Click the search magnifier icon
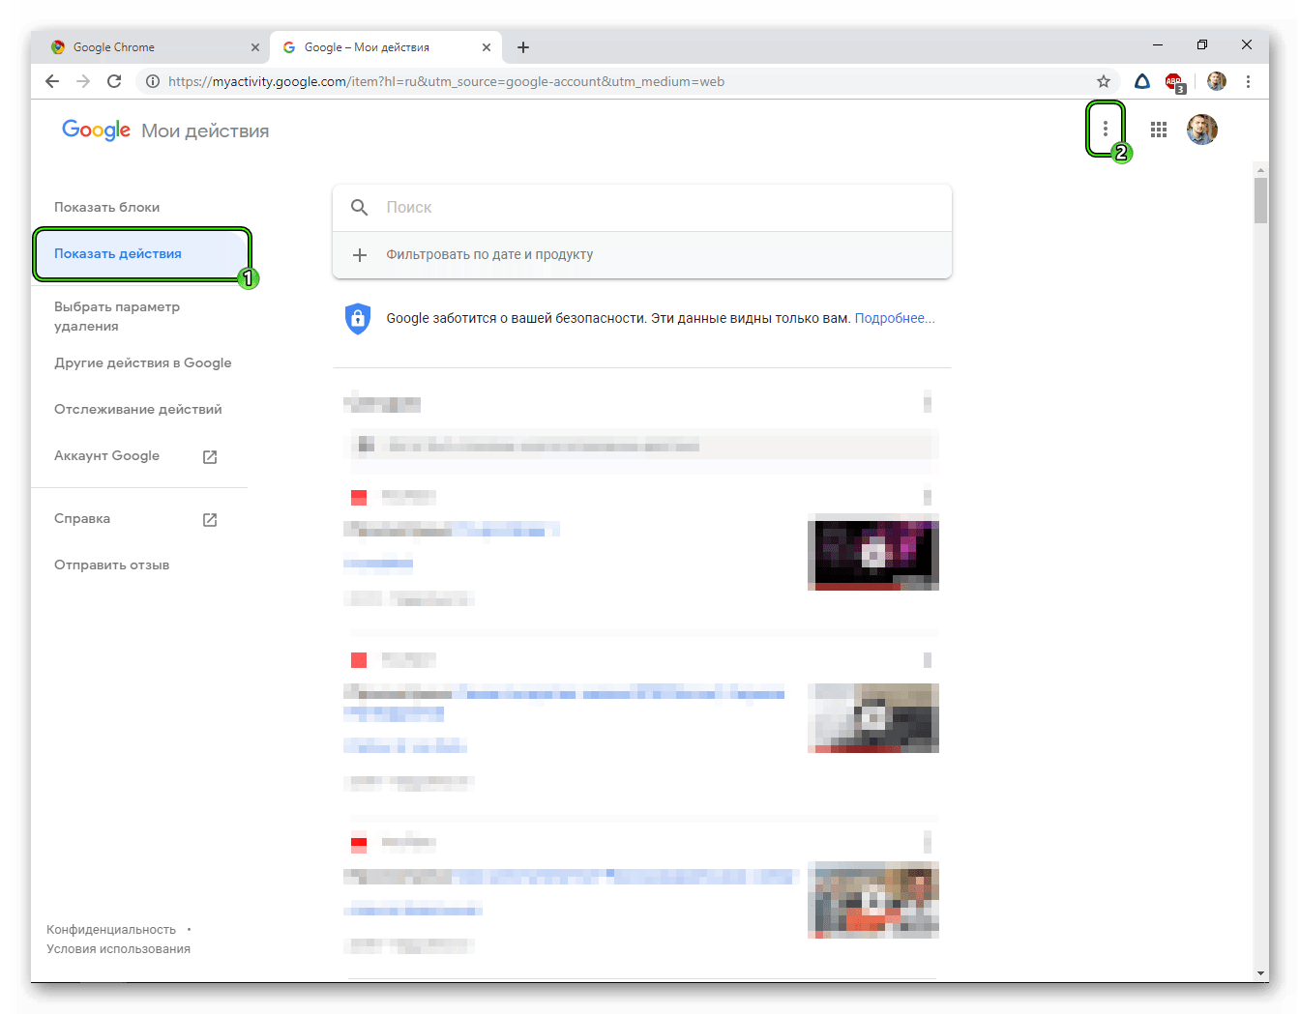 [360, 207]
